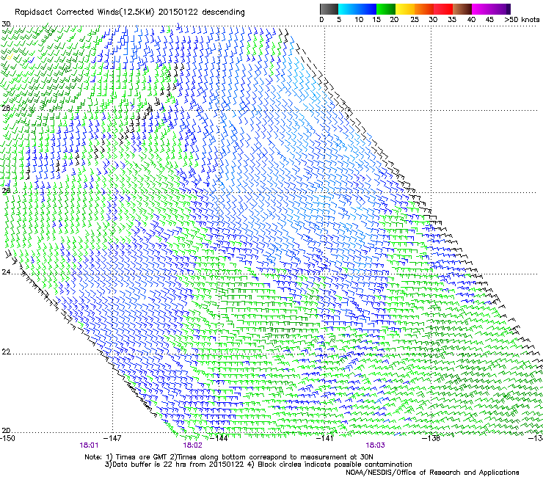Click the longitude label '-147' on bottom axis

113,438
